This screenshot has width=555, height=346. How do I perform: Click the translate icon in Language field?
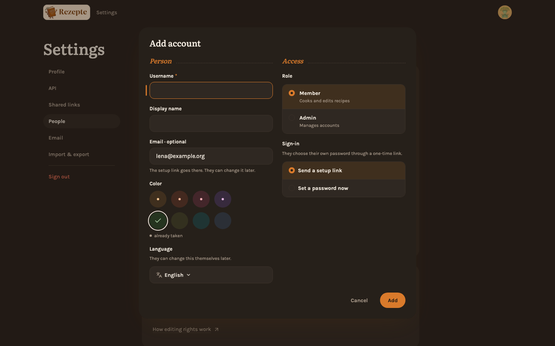159,275
